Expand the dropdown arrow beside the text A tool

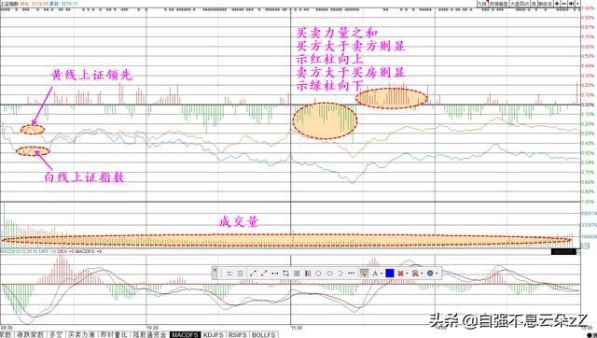click(x=382, y=274)
